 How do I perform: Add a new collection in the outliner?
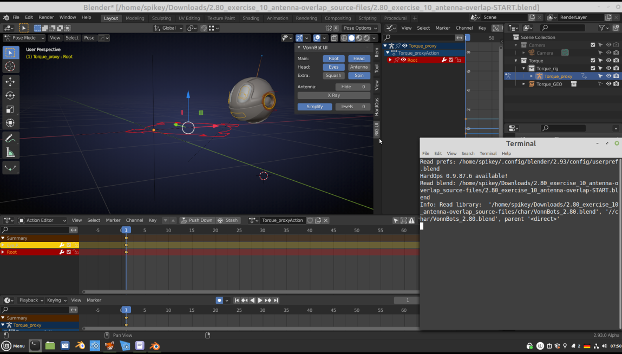[616, 28]
